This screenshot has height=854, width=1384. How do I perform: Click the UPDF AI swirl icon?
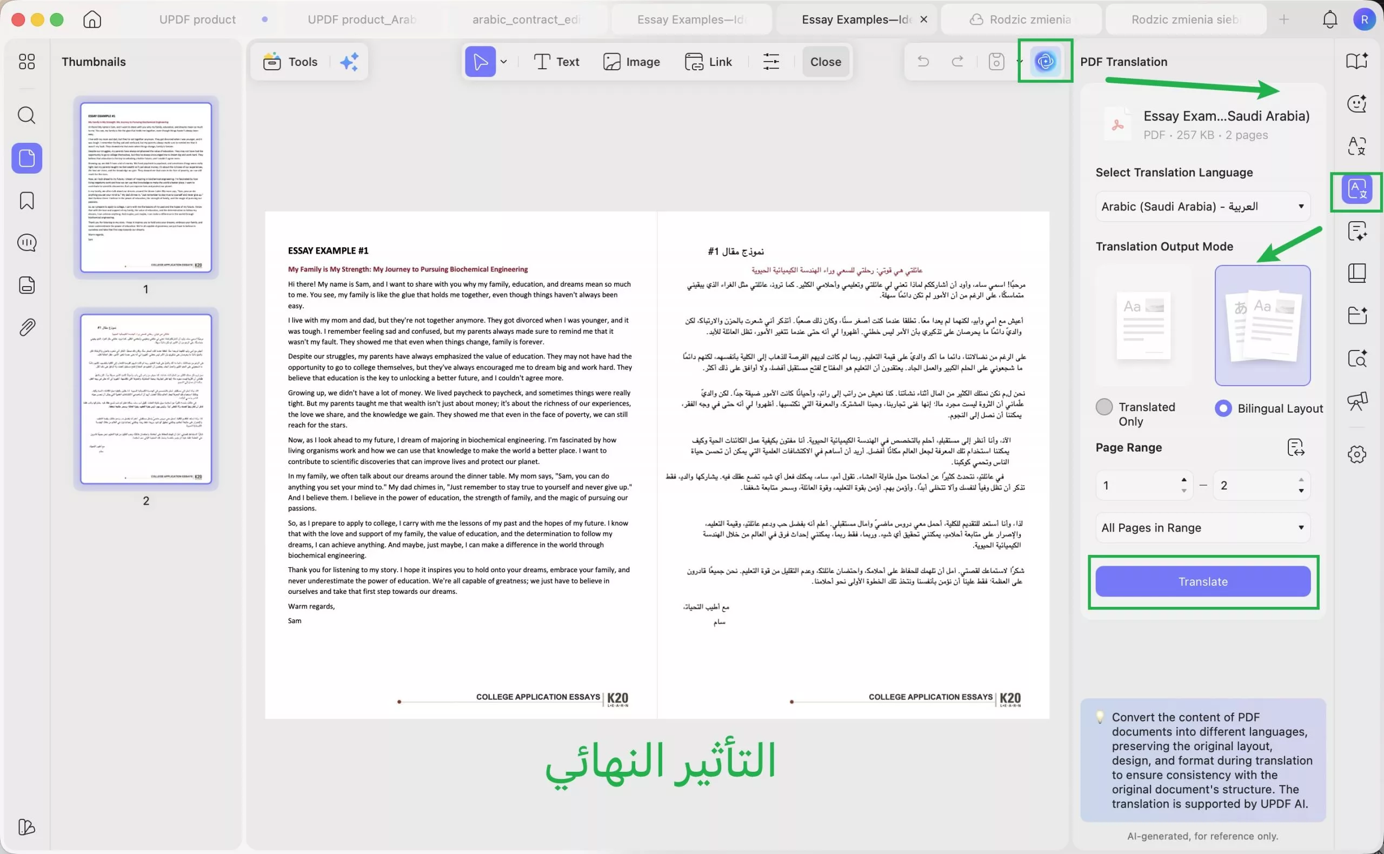pos(1045,61)
